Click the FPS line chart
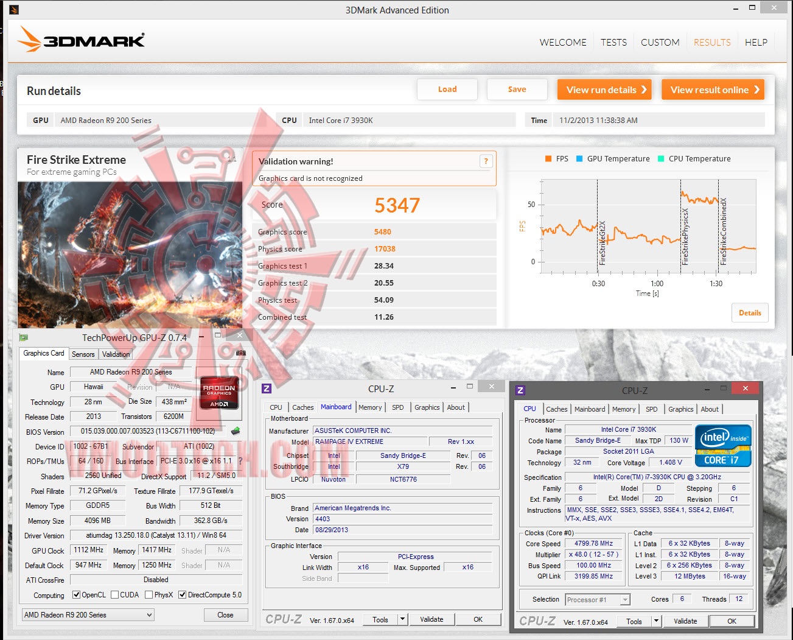 (648, 227)
